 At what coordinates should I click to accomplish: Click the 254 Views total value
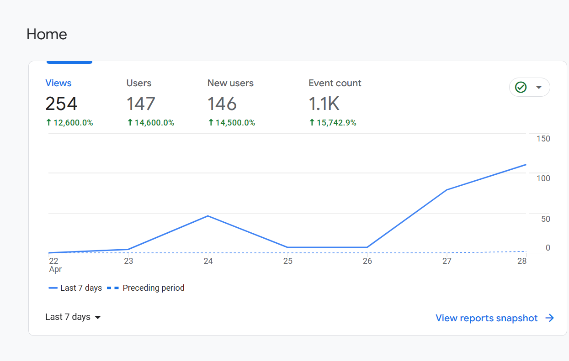[x=61, y=104]
